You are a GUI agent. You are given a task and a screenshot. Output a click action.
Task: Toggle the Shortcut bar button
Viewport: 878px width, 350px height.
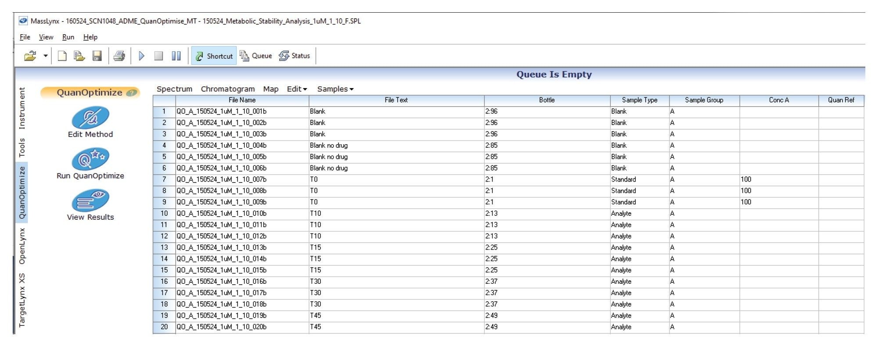(x=214, y=56)
